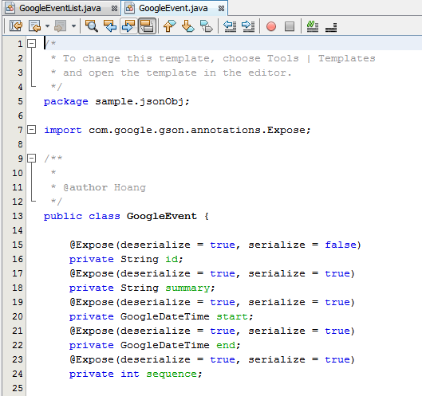This screenshot has height=396, width=422.
Task: Stop macro recording square button
Action: [290, 26]
